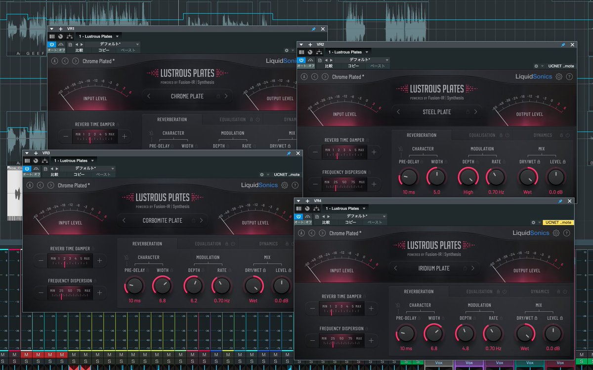
Task: Toggle Equalisation power in VR2
Action: click(x=508, y=135)
